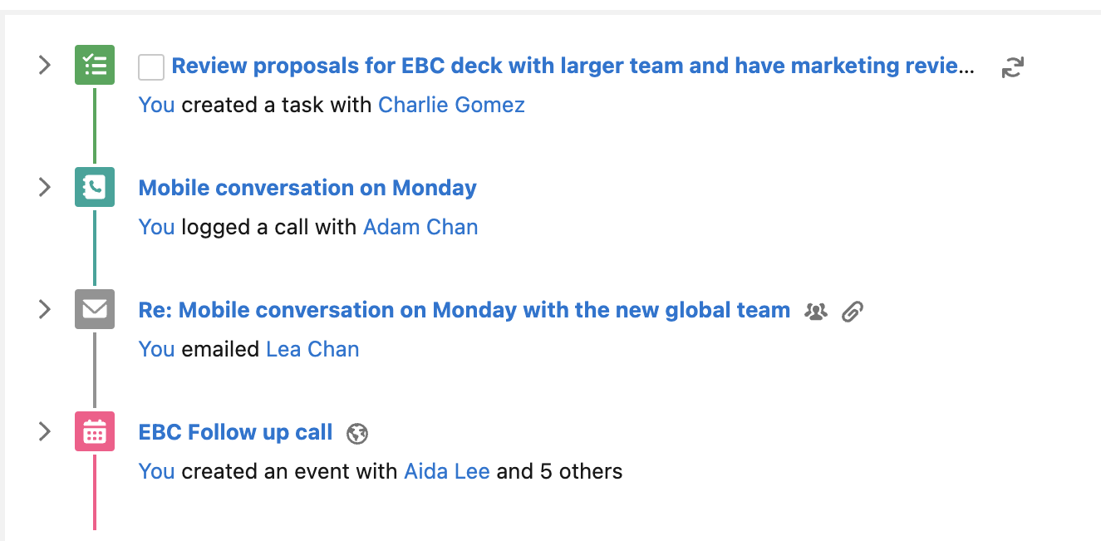Click the paperclip attachment icon
The height and width of the screenshot is (541, 1101).
tap(853, 312)
